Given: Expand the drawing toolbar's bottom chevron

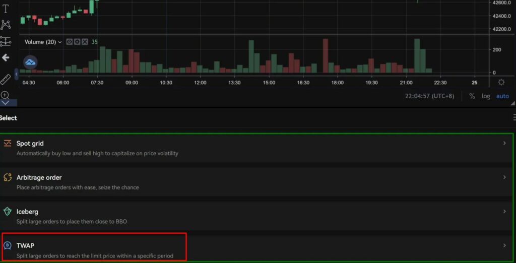Looking at the screenshot, I should pyautogui.click(x=6, y=103).
